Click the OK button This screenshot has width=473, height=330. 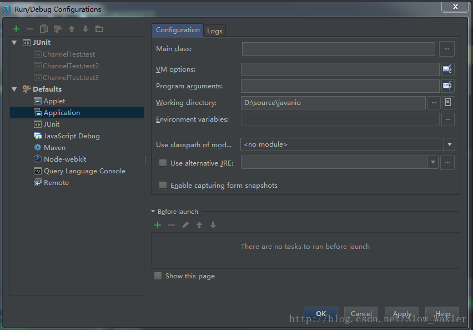(320, 314)
